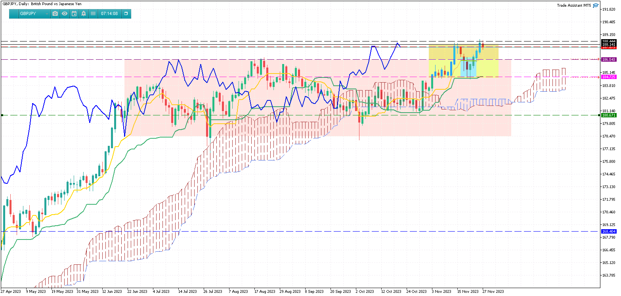Click the 07:14:08 timer display
This screenshot has width=621, height=296.
(109, 13)
